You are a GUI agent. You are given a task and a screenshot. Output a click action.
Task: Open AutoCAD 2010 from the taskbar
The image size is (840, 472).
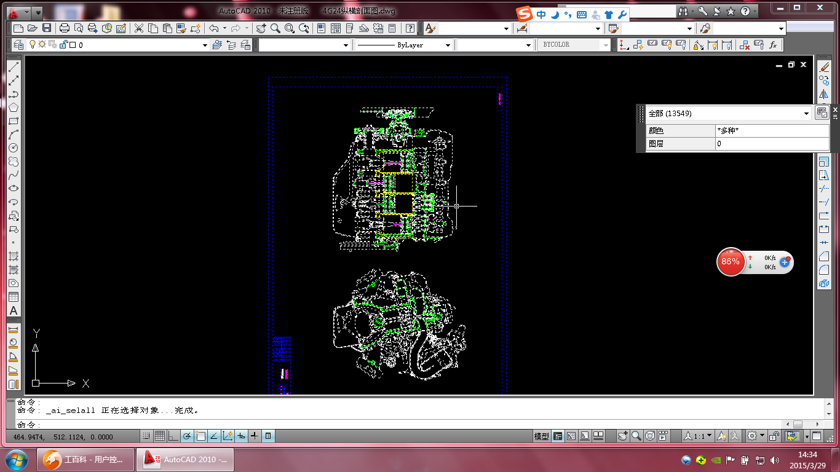[184, 459]
